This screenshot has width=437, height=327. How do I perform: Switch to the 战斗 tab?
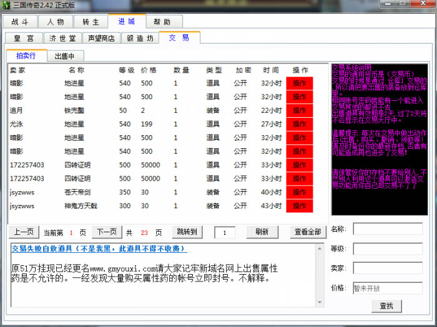(19, 22)
